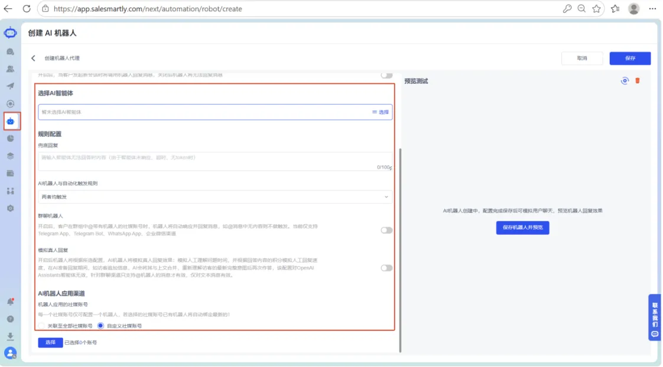Reload the page in browser
The width and height of the screenshot is (663, 367).
coord(27,8)
